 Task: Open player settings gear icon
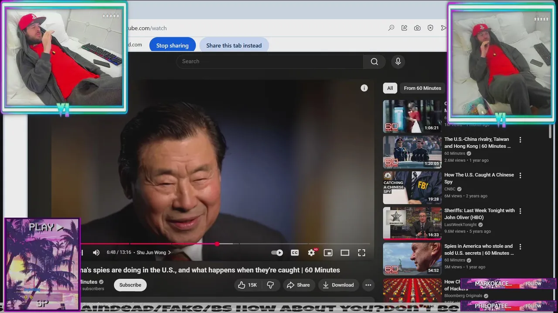311,253
